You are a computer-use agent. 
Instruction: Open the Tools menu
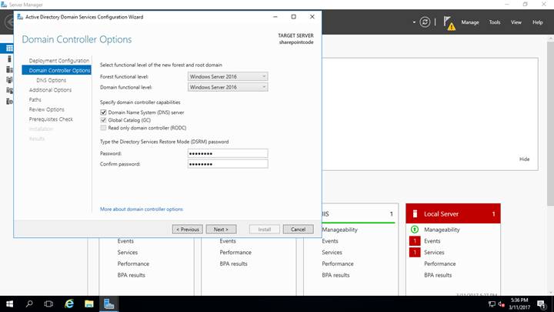[494, 22]
